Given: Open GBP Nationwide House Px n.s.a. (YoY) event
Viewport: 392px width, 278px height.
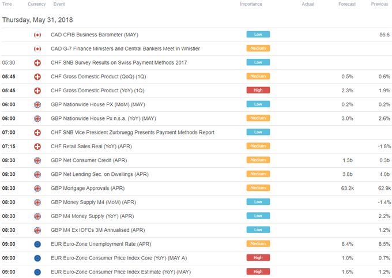Looking at the screenshot, I should coord(103,119).
